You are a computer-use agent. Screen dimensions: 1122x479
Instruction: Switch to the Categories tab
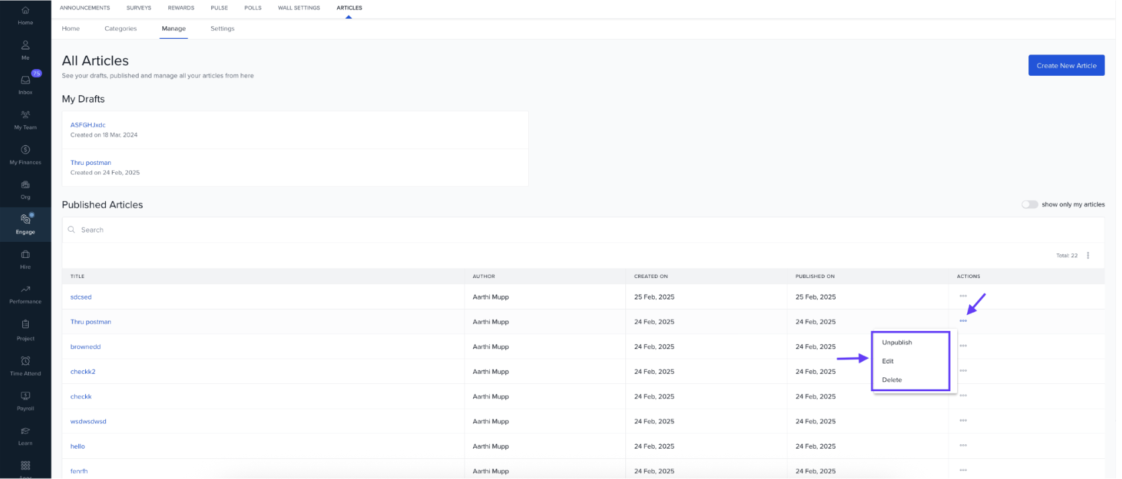(x=121, y=29)
